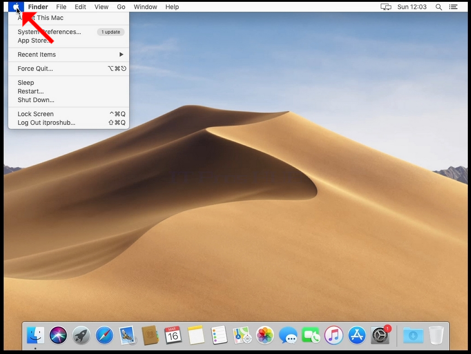Open the Trash in Dock
Screen dimensions: 471x354
pos(436,335)
